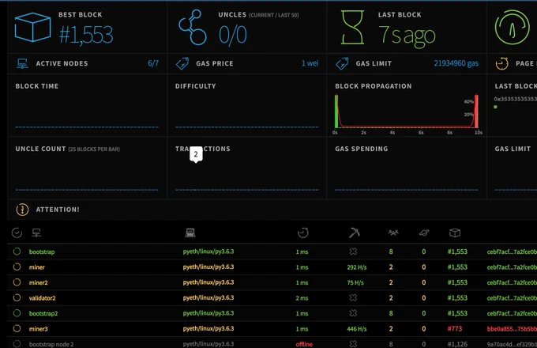Click the 75 H/s hashrate of miner2

[x=355, y=282]
